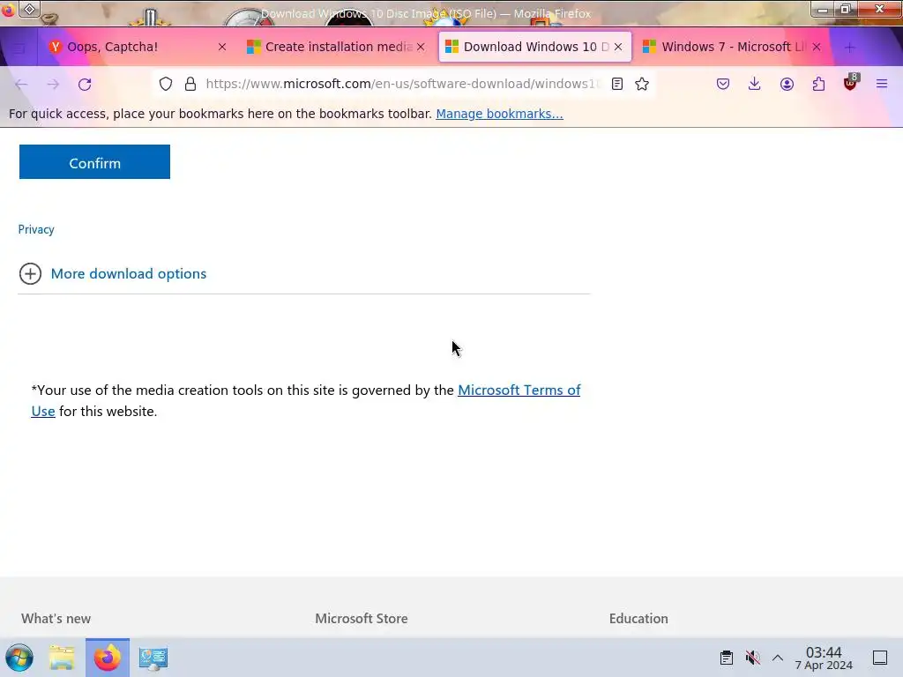Click the clock showing 03:44
The image size is (903, 677).
(824, 658)
